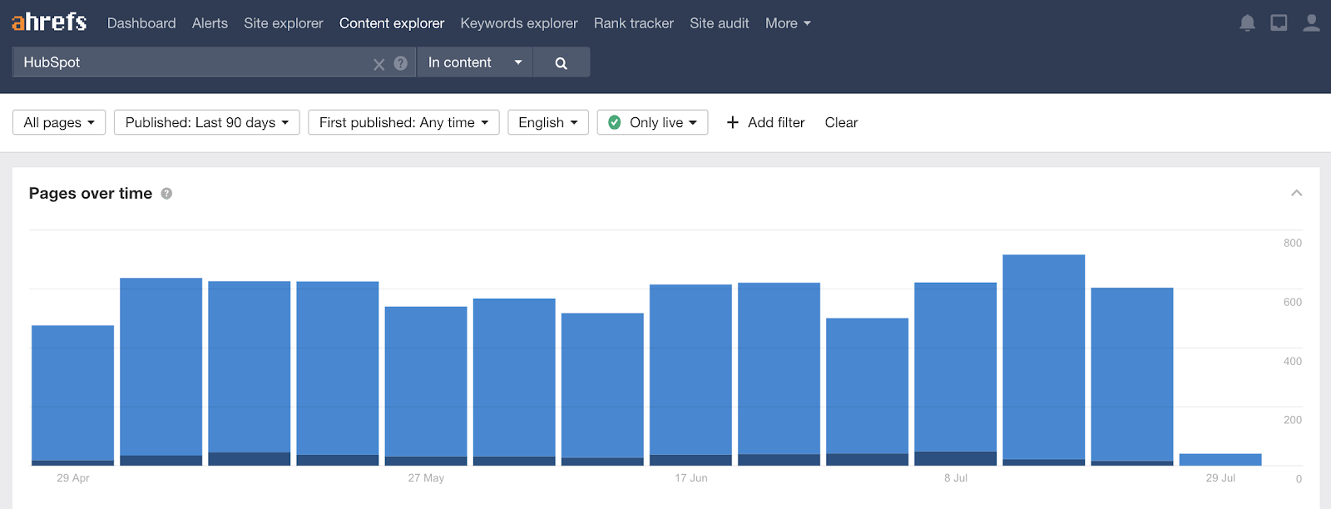Image resolution: width=1331 pixels, height=509 pixels.
Task: Run search with the magnifying glass button
Action: 561,63
